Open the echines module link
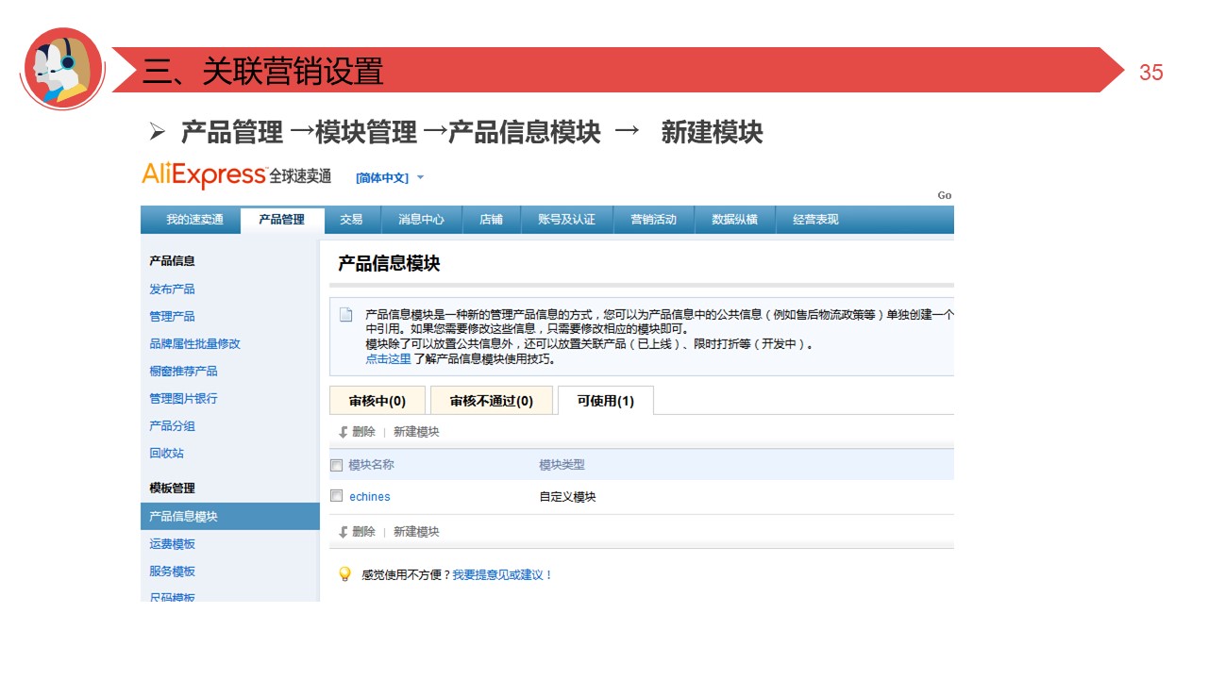1208x679 pixels. (369, 497)
